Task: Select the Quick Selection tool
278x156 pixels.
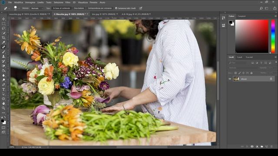Action: [3, 33]
